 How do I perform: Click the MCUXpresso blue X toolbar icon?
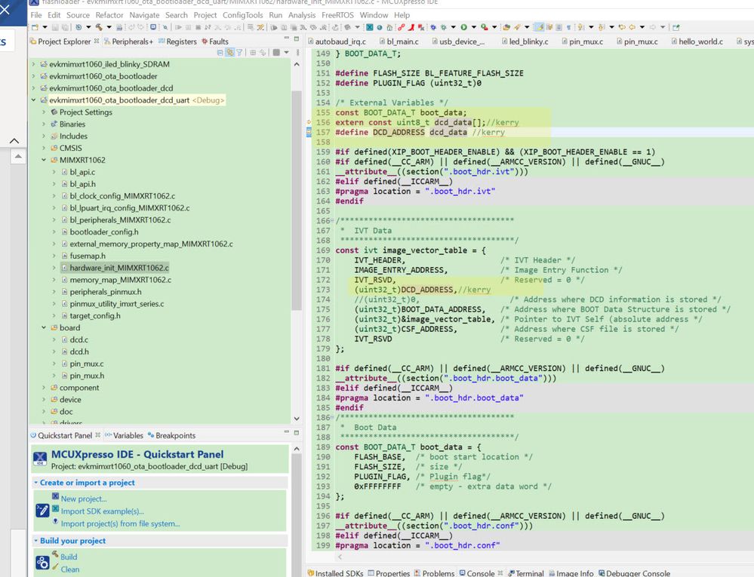[369, 27]
